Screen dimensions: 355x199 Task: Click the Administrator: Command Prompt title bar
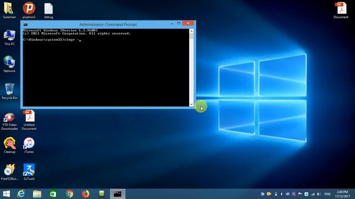(108, 24)
